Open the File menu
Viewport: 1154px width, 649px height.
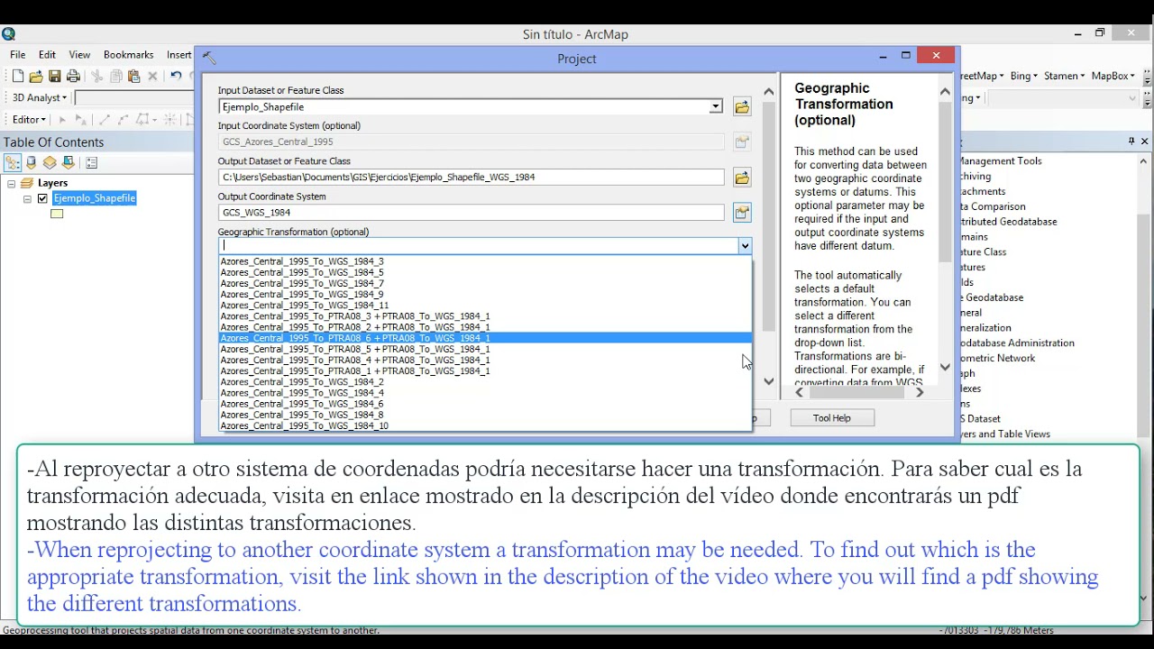coord(18,55)
